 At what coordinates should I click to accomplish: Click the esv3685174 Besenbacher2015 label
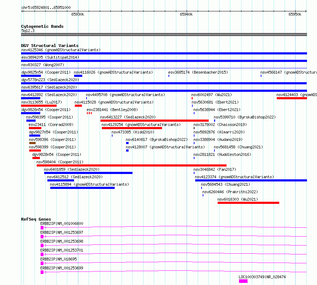(x=198, y=72)
